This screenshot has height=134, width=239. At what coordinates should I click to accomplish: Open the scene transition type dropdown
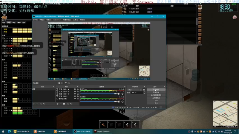(x=135, y=90)
